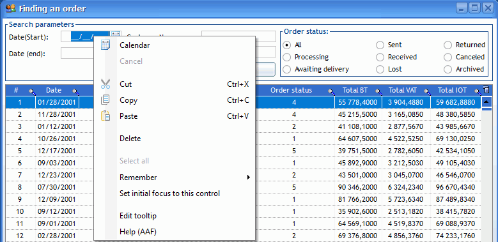The image size is (498, 242).
Task: Select date cell 11/28/2001
Action: (57, 114)
